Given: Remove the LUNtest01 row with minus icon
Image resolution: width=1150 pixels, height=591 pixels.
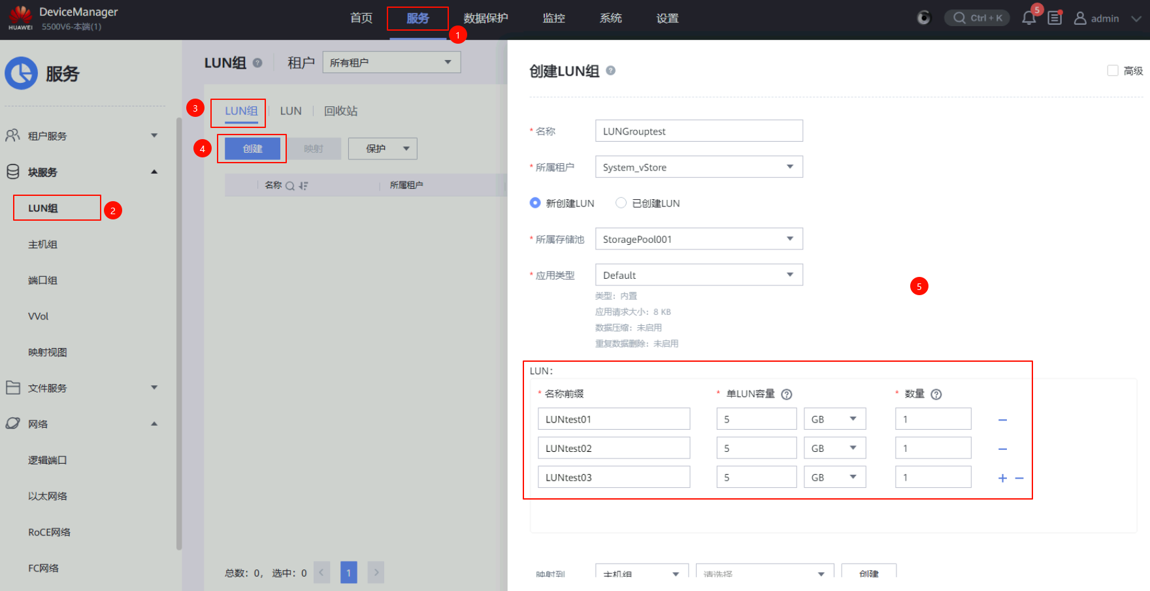Looking at the screenshot, I should (1002, 420).
